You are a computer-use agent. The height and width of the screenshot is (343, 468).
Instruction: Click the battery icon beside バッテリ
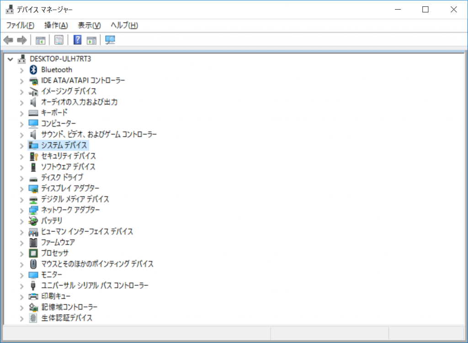coord(33,221)
